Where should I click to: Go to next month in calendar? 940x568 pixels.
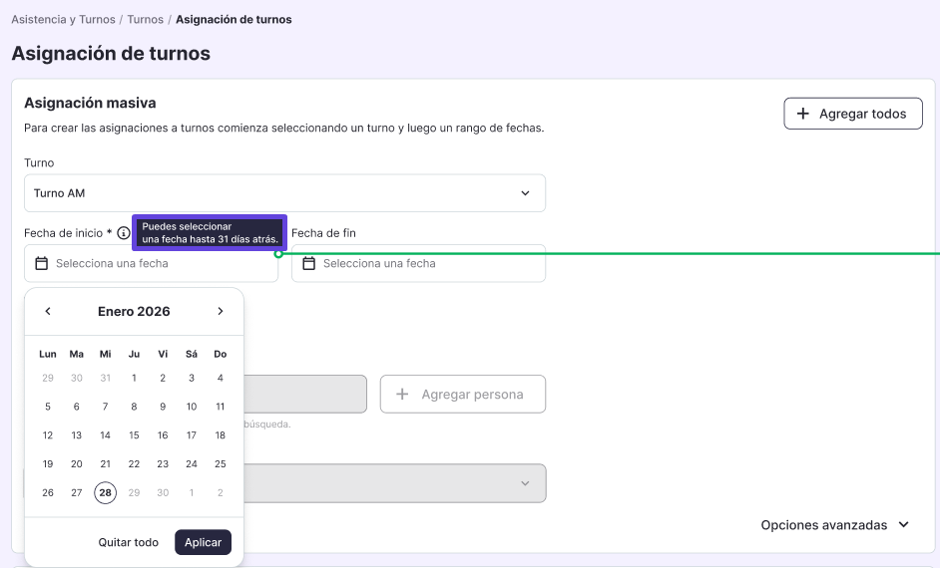coord(220,311)
